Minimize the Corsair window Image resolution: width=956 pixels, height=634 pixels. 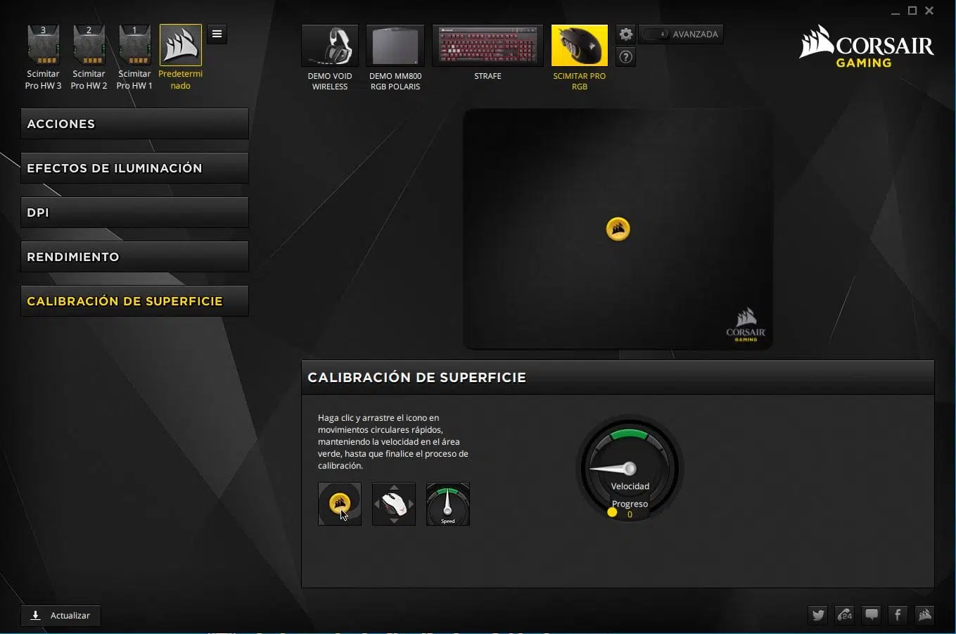(896, 11)
